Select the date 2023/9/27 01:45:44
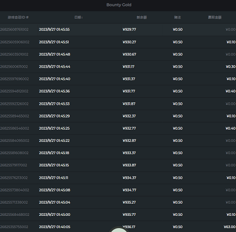The width and height of the screenshot is (236, 232). point(54,67)
